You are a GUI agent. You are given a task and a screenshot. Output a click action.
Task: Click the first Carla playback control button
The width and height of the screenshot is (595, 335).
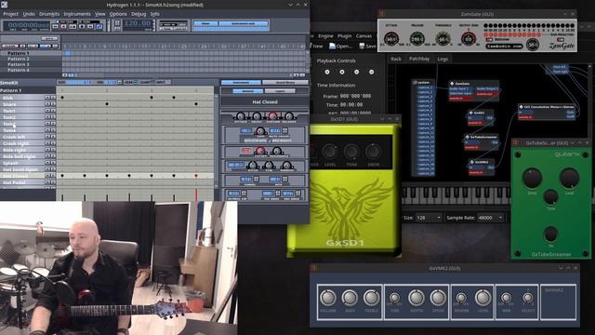[x=327, y=72]
